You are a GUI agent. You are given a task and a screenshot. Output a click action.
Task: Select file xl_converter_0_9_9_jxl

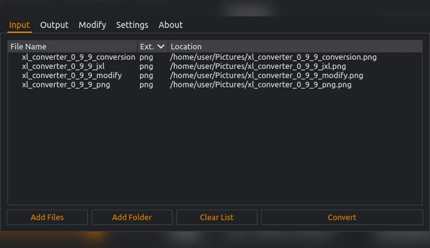tap(63, 67)
